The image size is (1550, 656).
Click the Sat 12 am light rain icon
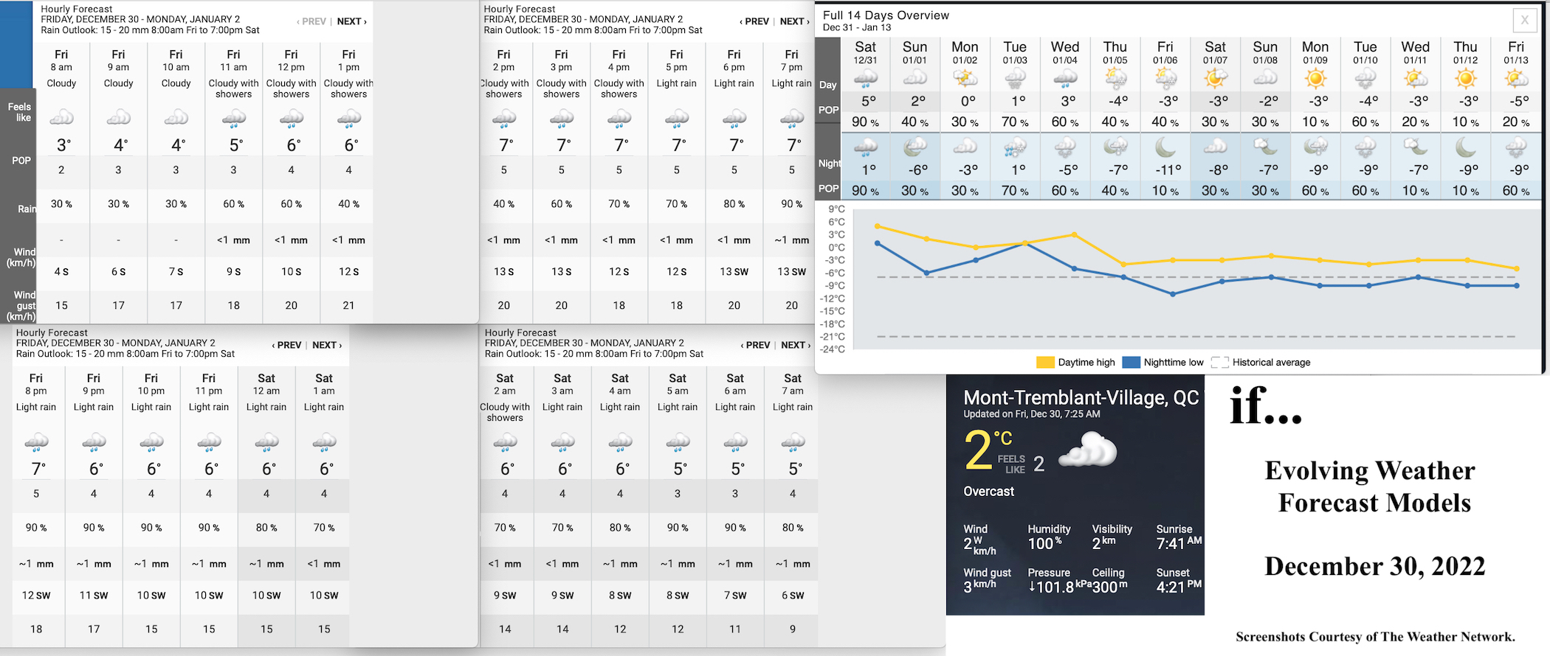[x=266, y=442]
